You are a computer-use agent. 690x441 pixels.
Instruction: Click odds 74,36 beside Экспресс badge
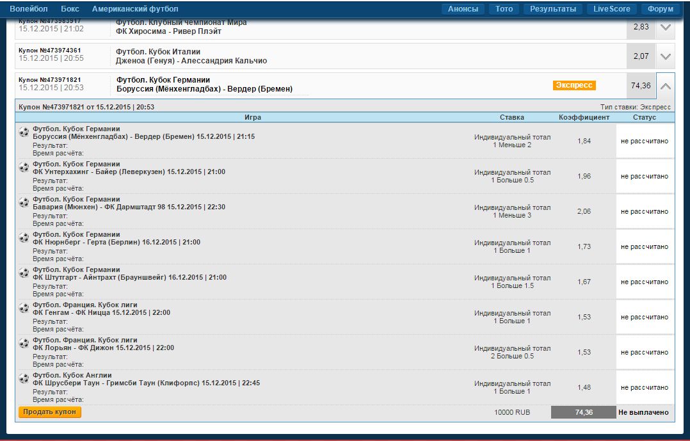641,85
